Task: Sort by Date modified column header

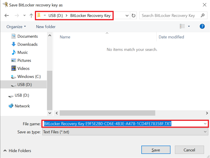Action: [x=171, y=37]
